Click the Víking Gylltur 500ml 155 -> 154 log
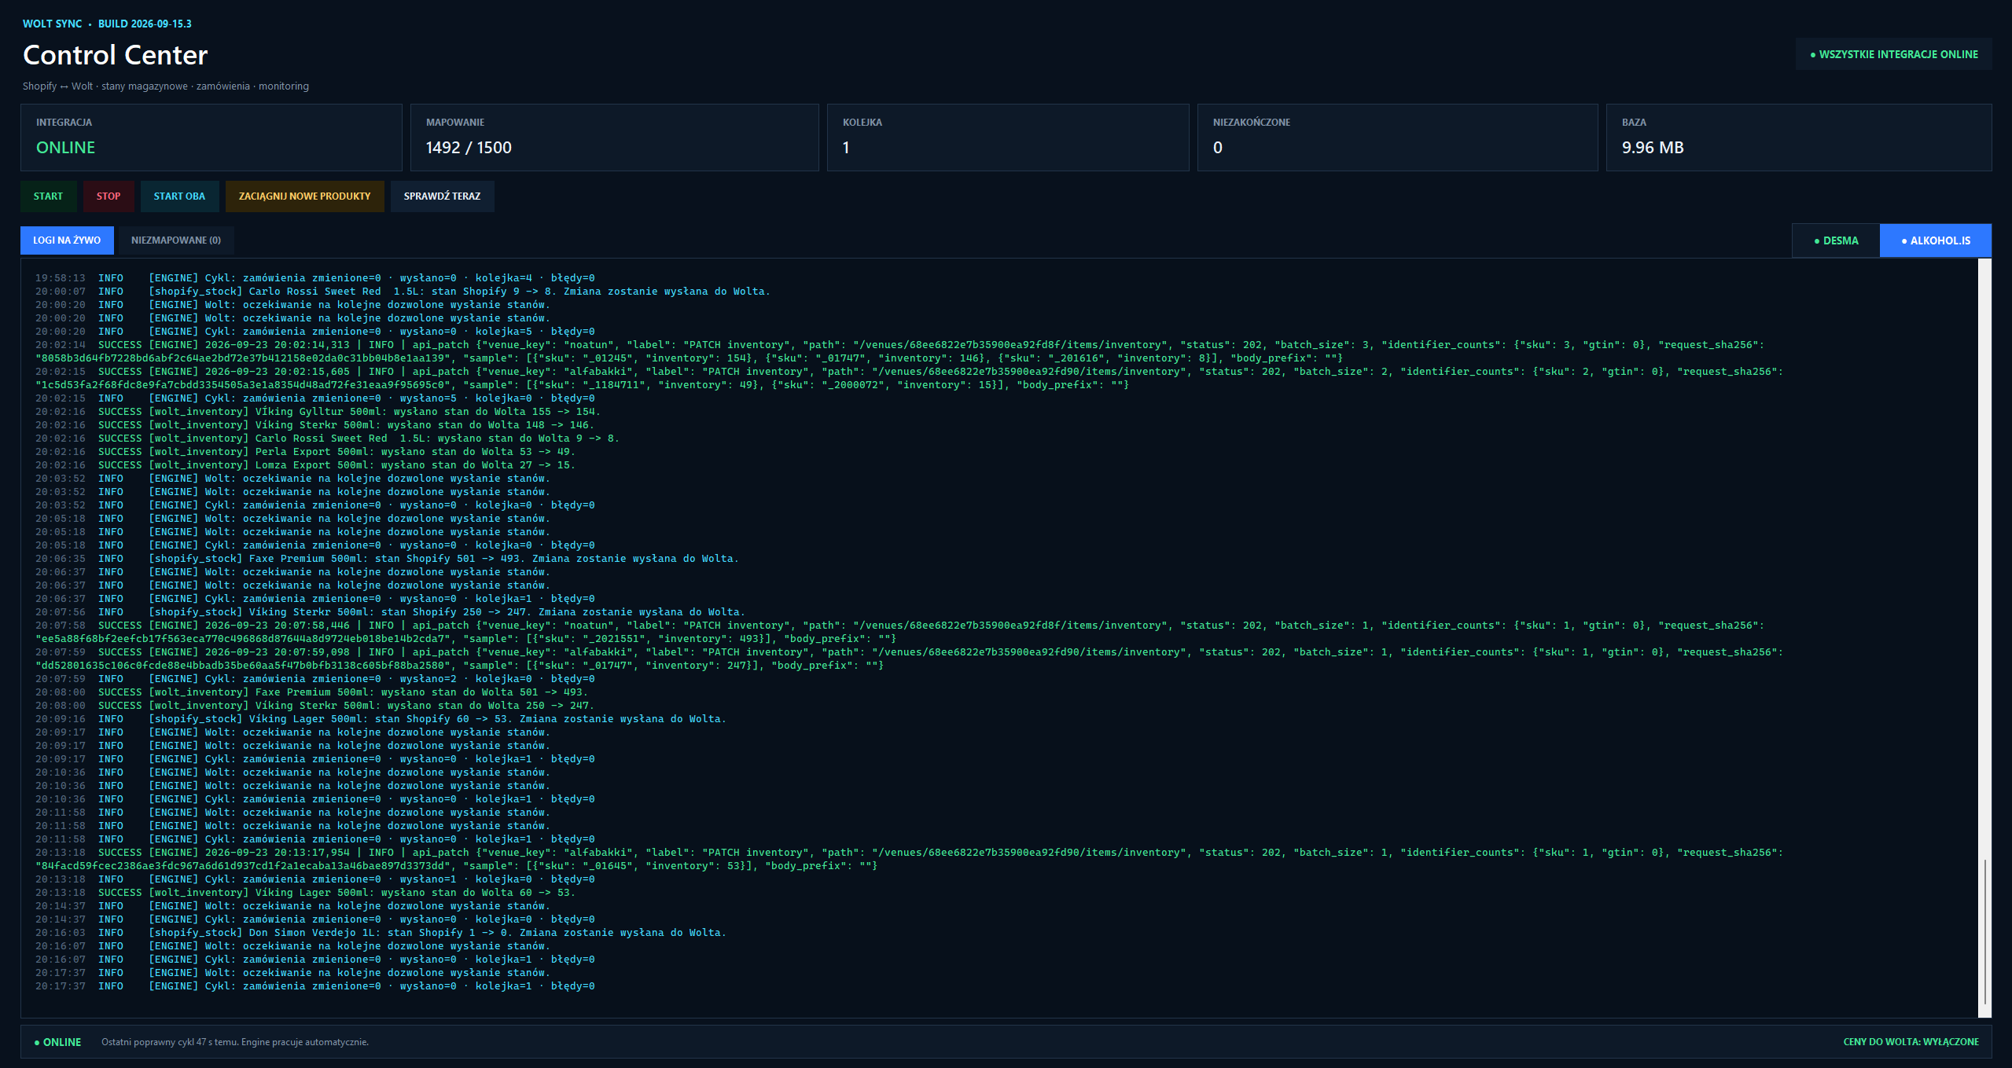 click(318, 412)
